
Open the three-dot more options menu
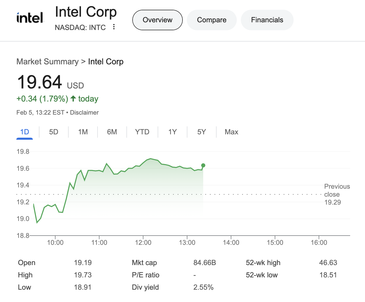point(114,27)
